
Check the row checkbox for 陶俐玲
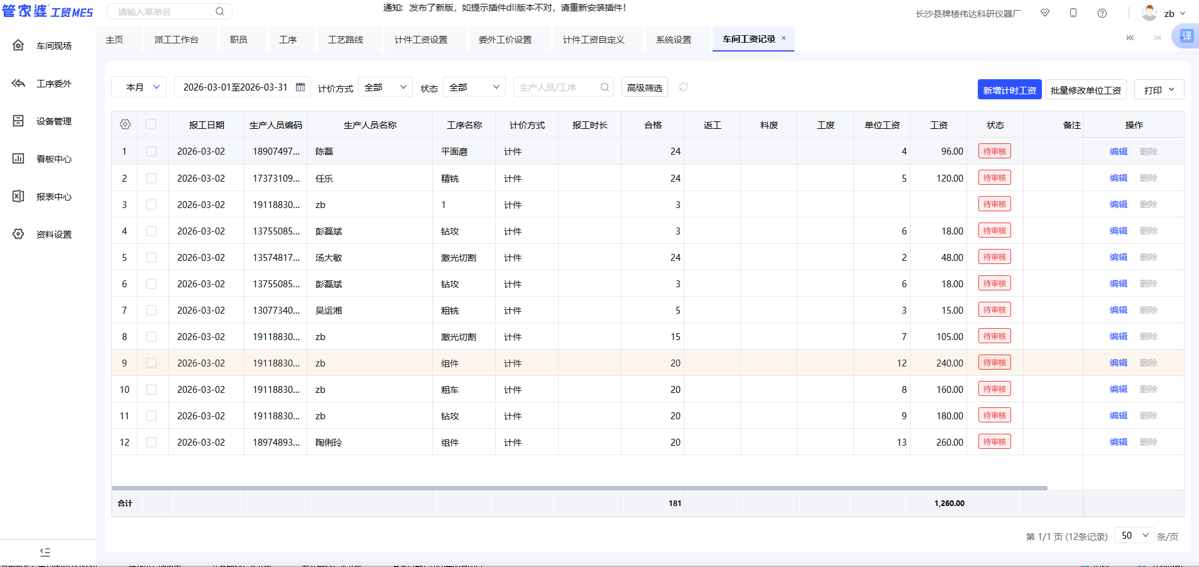tap(151, 442)
